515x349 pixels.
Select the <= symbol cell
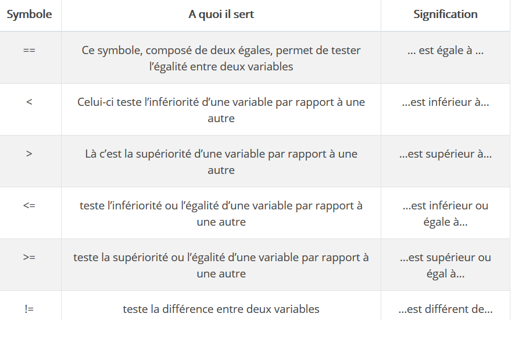[x=29, y=205]
